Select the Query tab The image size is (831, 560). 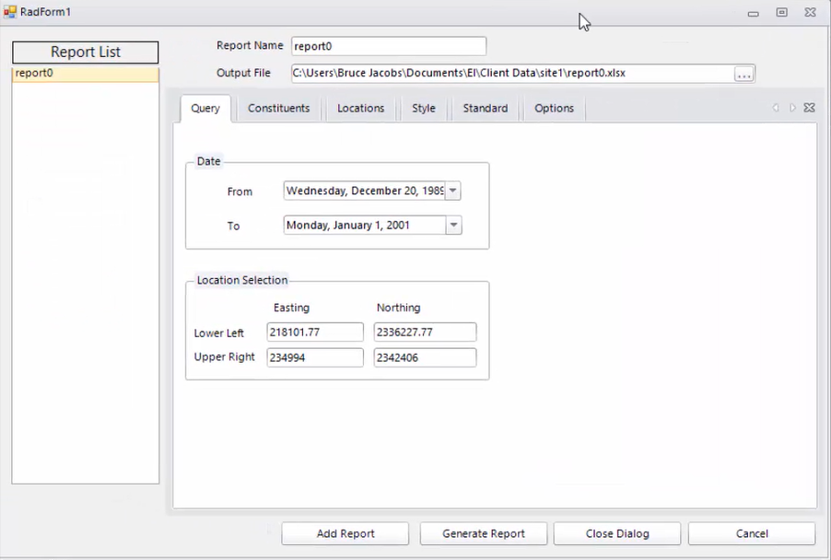(x=205, y=108)
